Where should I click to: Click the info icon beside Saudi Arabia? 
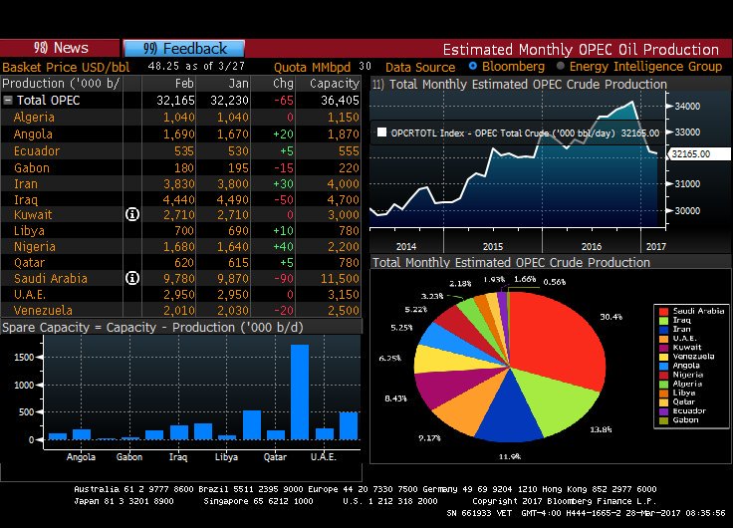coord(131,279)
